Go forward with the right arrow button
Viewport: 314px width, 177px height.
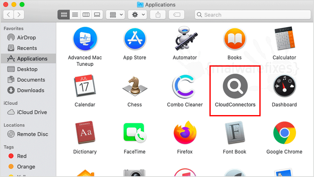(19, 15)
